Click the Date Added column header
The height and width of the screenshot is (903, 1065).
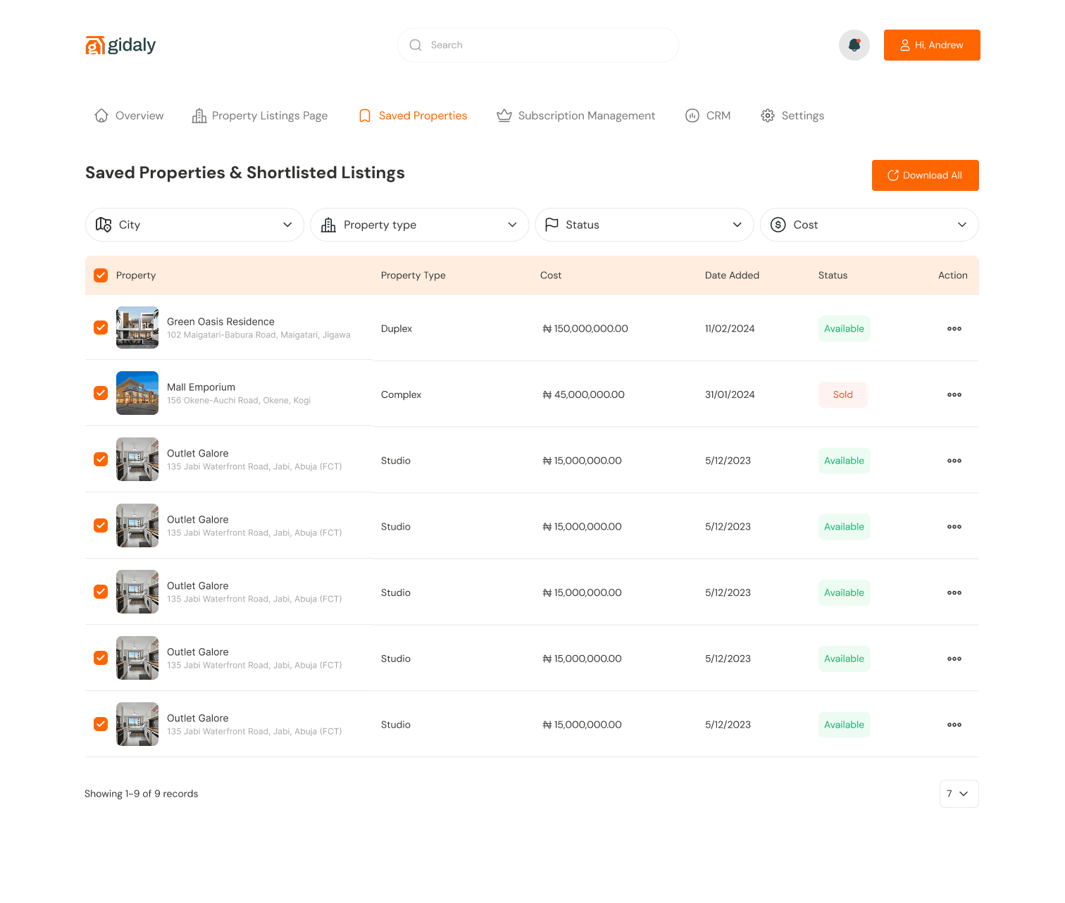pos(732,275)
